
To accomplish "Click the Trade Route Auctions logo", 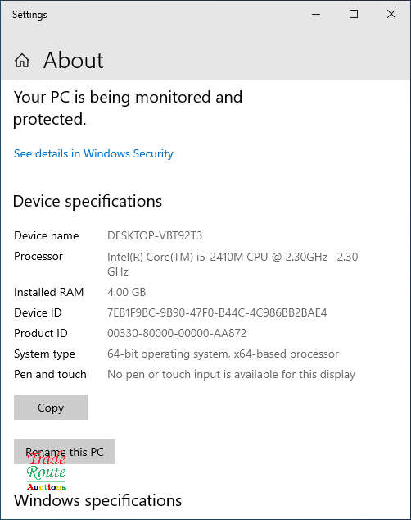I will pyautogui.click(x=47, y=472).
